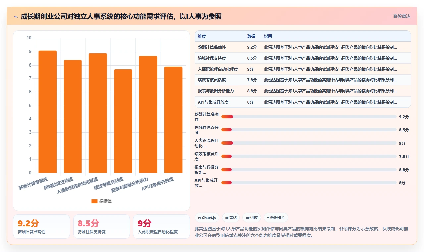
Task: Open the 9分 入离职流程自动化程度 stat card
Action: 162,227
